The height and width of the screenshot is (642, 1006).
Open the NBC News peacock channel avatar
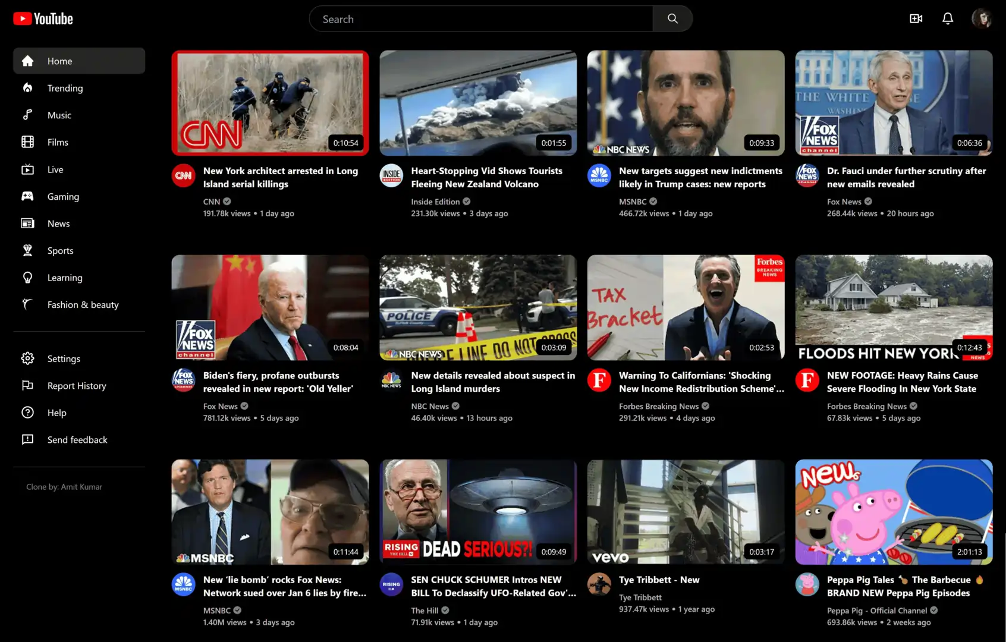[391, 380]
